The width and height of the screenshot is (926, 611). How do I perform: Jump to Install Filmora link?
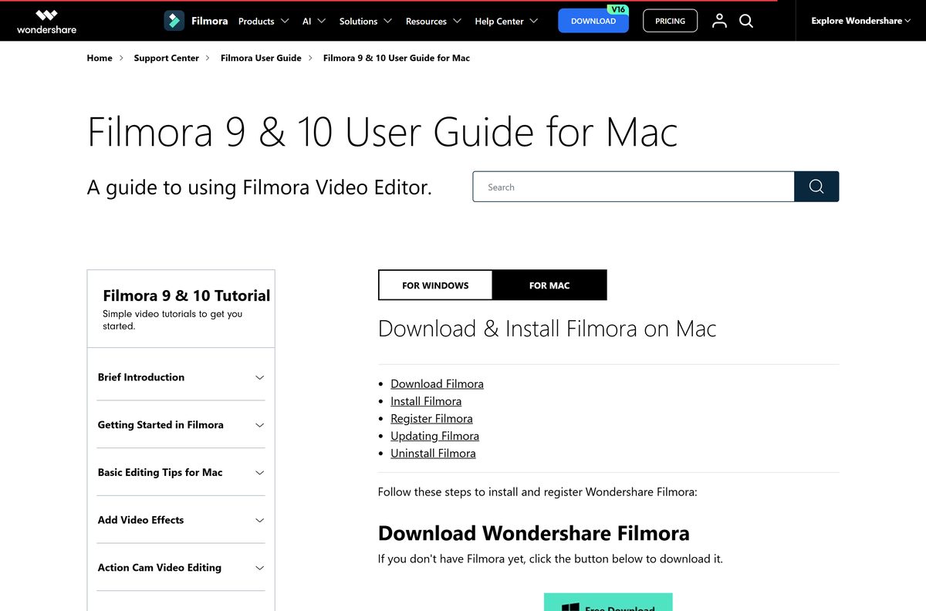[x=426, y=401]
